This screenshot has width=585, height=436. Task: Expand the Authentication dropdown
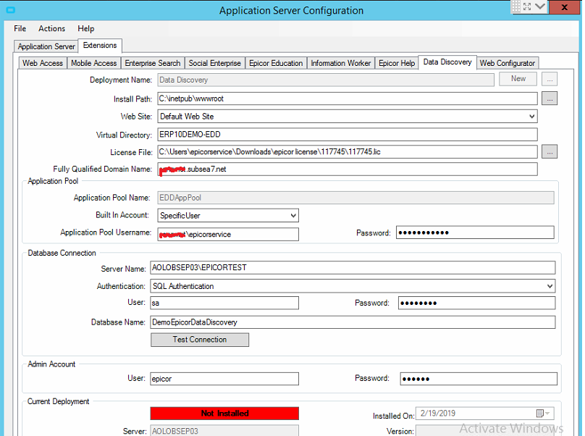point(550,286)
